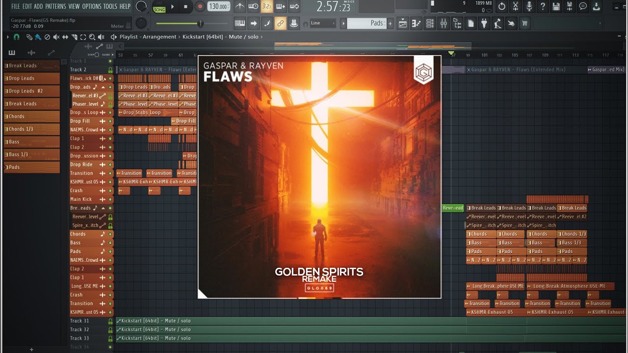Toggle auto-scrolling arrow icon
Viewport: 628px width, 353px height.
click(x=254, y=23)
